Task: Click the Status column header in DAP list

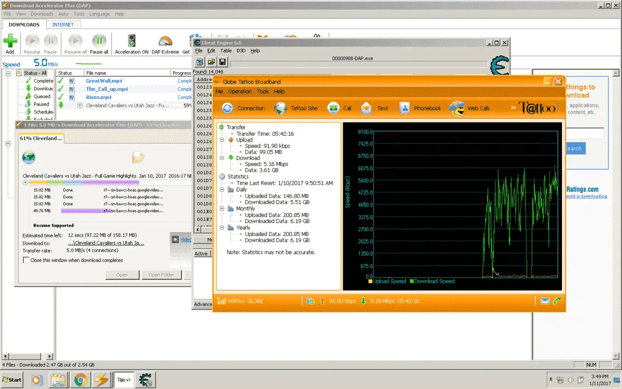Action: point(69,73)
